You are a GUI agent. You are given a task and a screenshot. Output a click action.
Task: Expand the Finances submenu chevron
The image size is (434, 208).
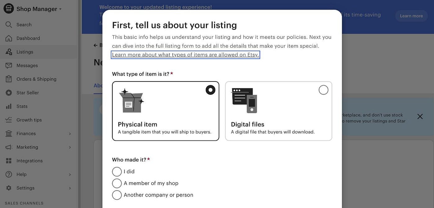(70, 134)
